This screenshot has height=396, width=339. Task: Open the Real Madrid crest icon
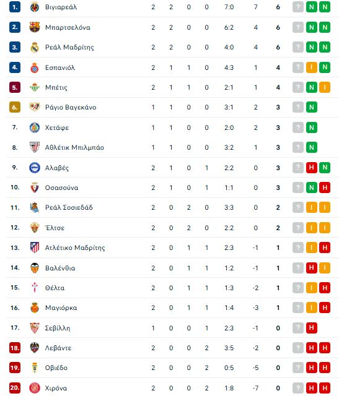(35, 47)
